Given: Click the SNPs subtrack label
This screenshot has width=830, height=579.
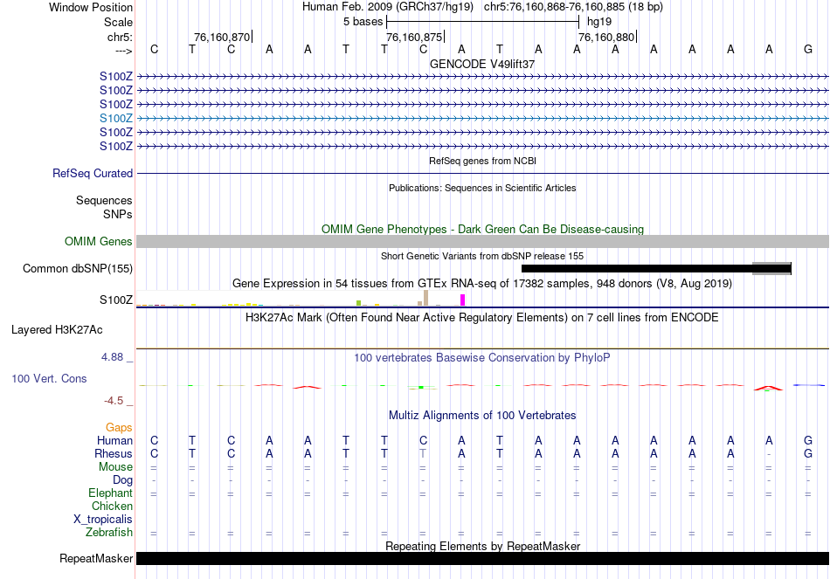Looking at the screenshot, I should point(118,214).
